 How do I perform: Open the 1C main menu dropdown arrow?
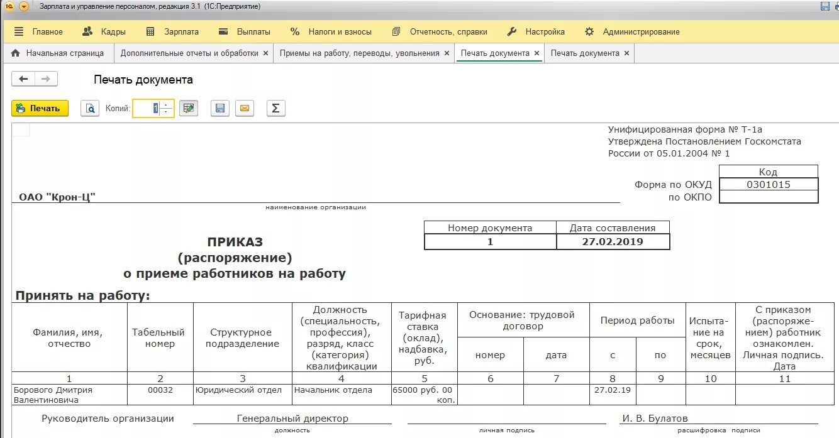[24, 6]
